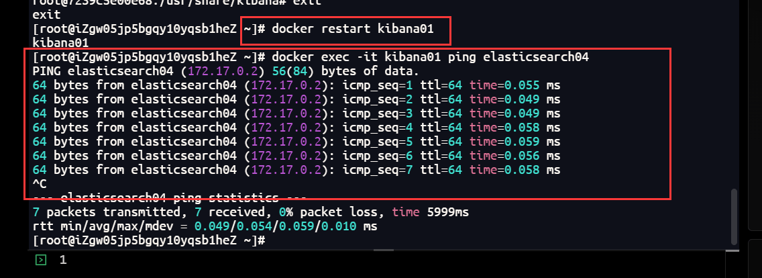
Task: Click the exit output line
Action: click(46, 15)
